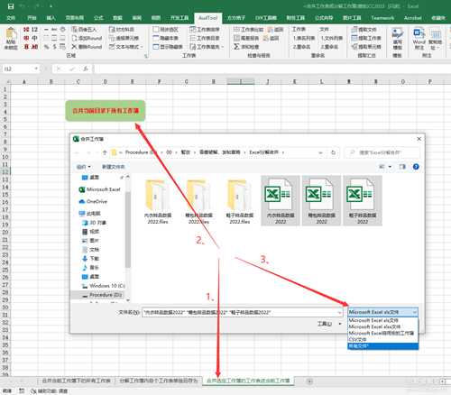Viewport: 451px width, 395px height.
Task: Click the Save icon in the title bar
Action: pos(11,6)
